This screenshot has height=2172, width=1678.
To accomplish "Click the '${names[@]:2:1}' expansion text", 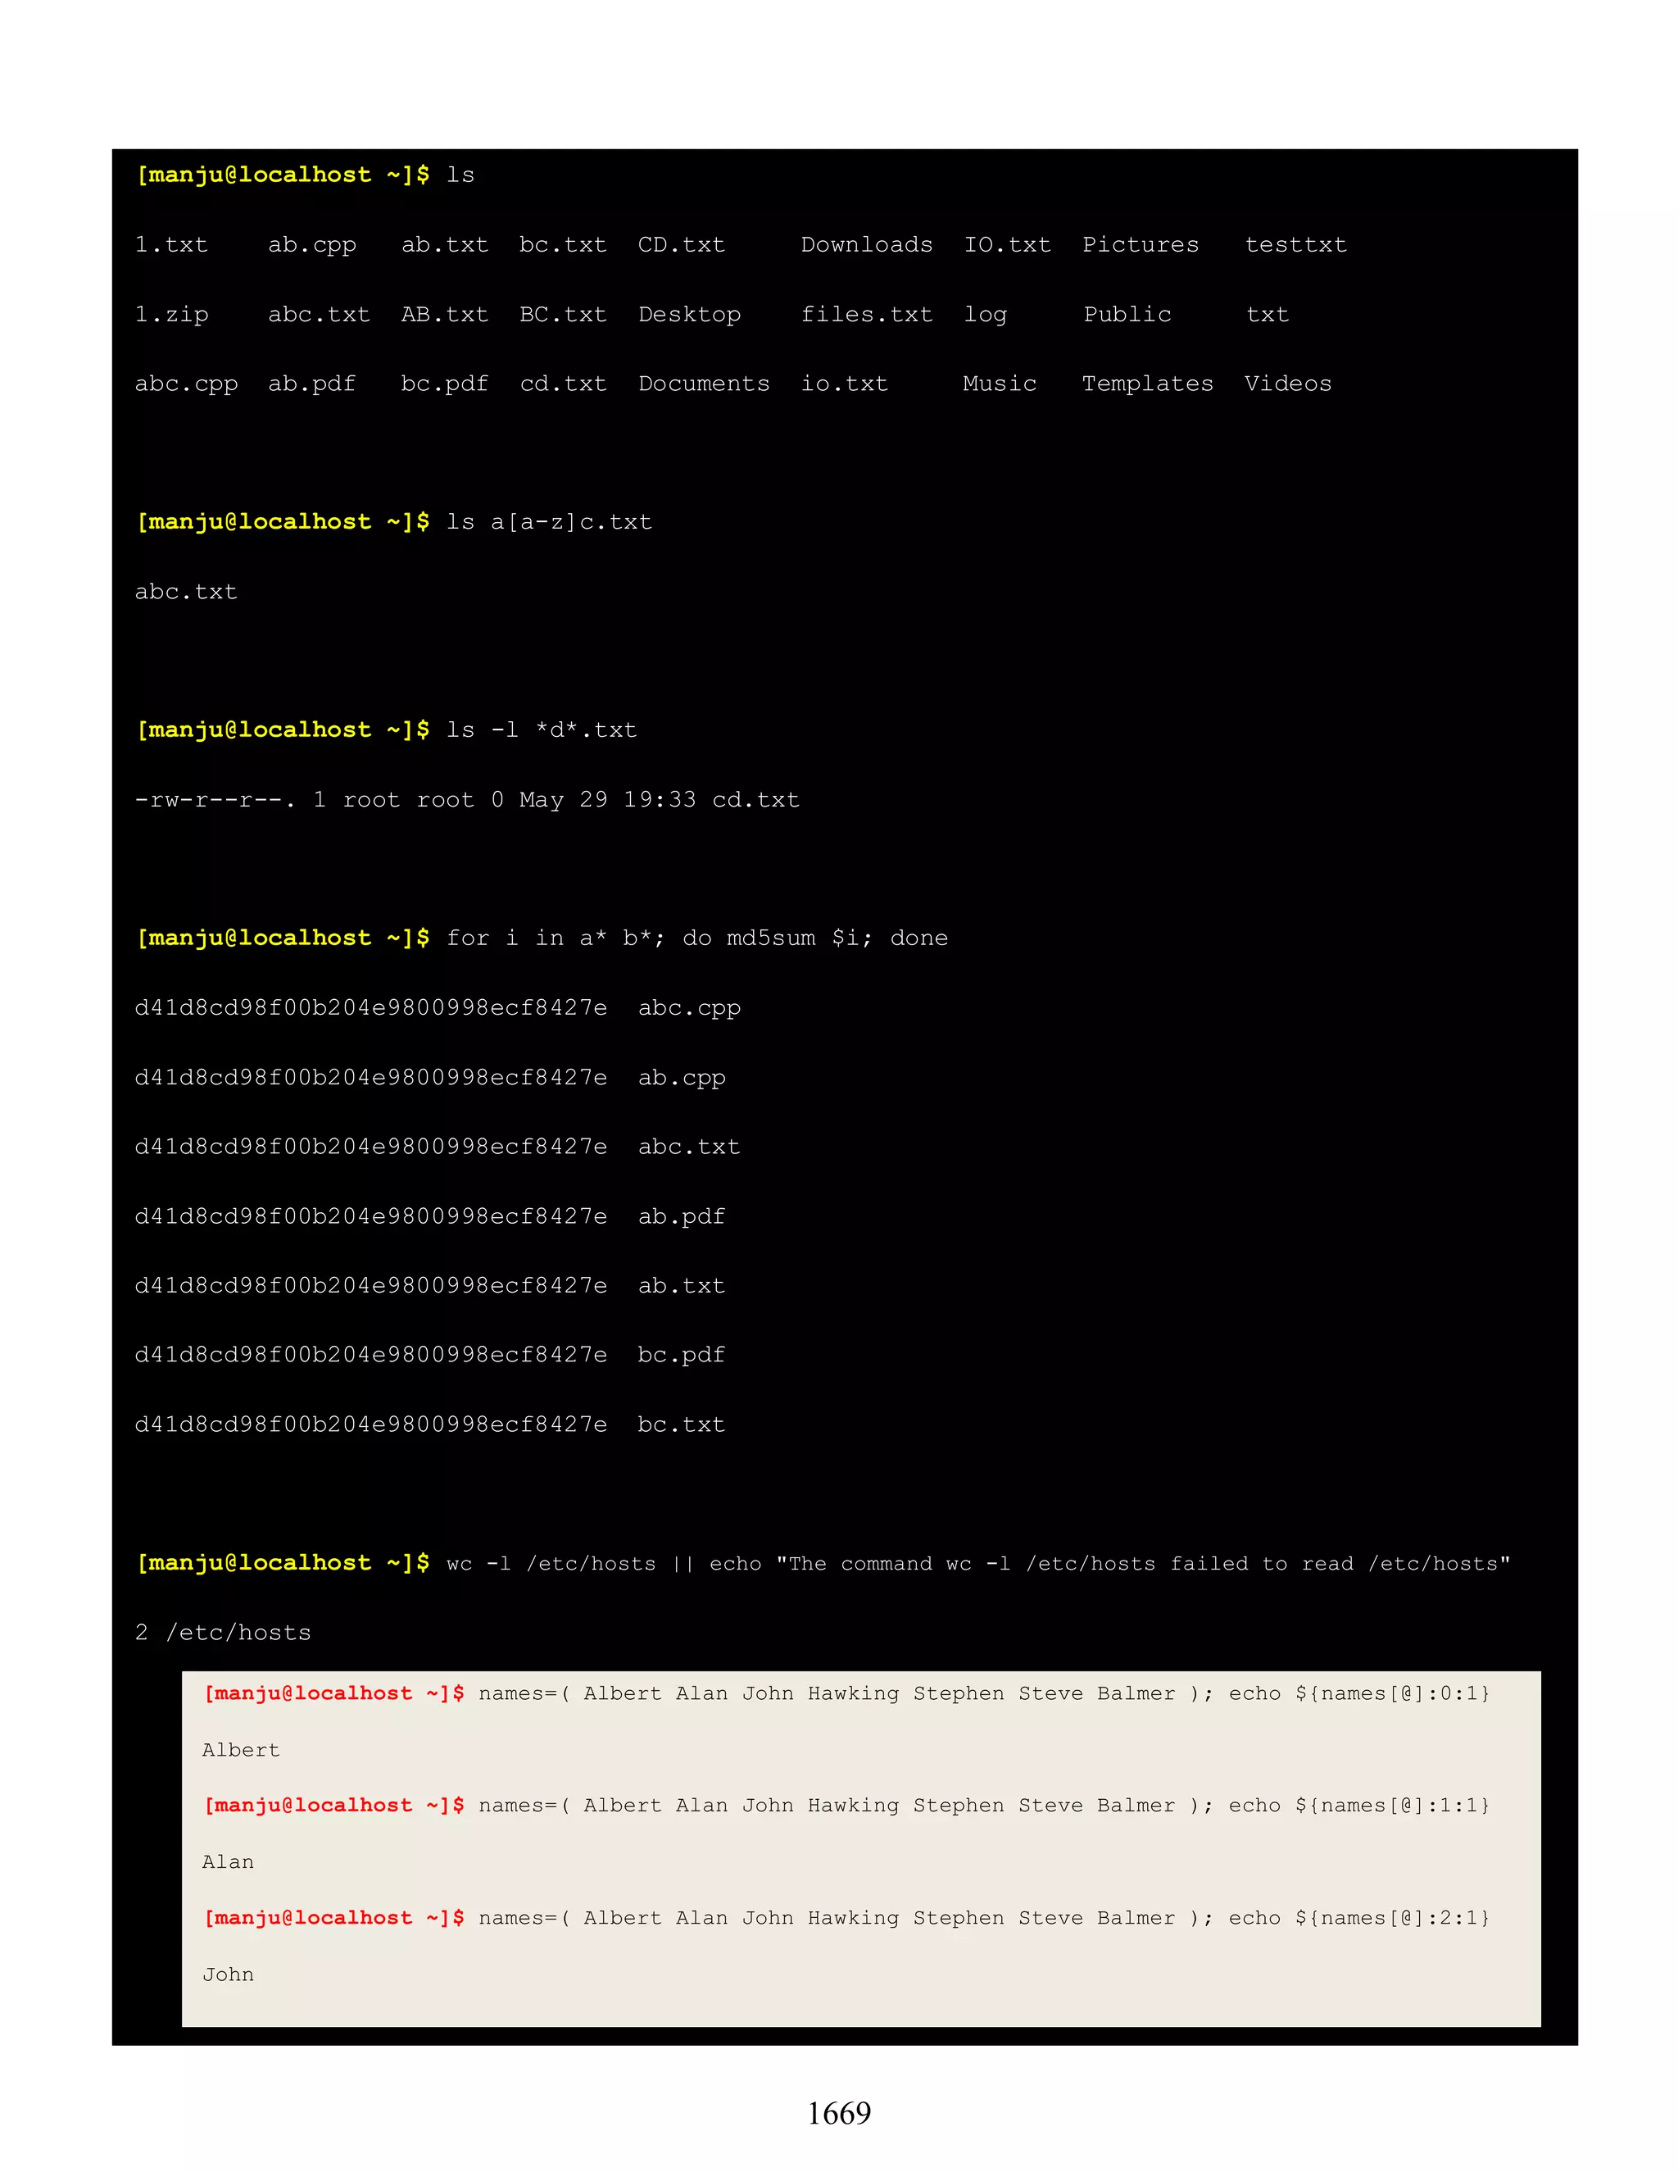I will tap(1393, 1919).
